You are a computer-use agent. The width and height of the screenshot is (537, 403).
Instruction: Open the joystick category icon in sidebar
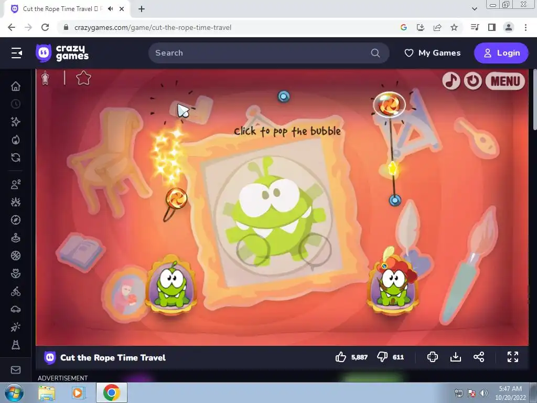point(16,238)
